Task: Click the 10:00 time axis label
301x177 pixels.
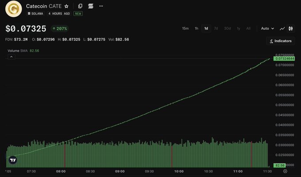Action: click(179, 171)
